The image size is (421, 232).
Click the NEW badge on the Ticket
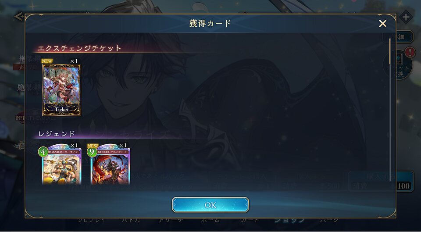click(x=47, y=61)
